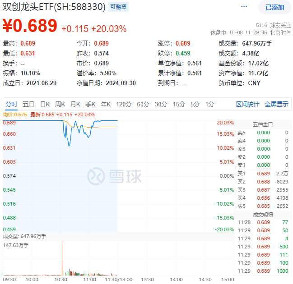Click the 11:29 trade row with volume 1000

[x=263, y=271]
